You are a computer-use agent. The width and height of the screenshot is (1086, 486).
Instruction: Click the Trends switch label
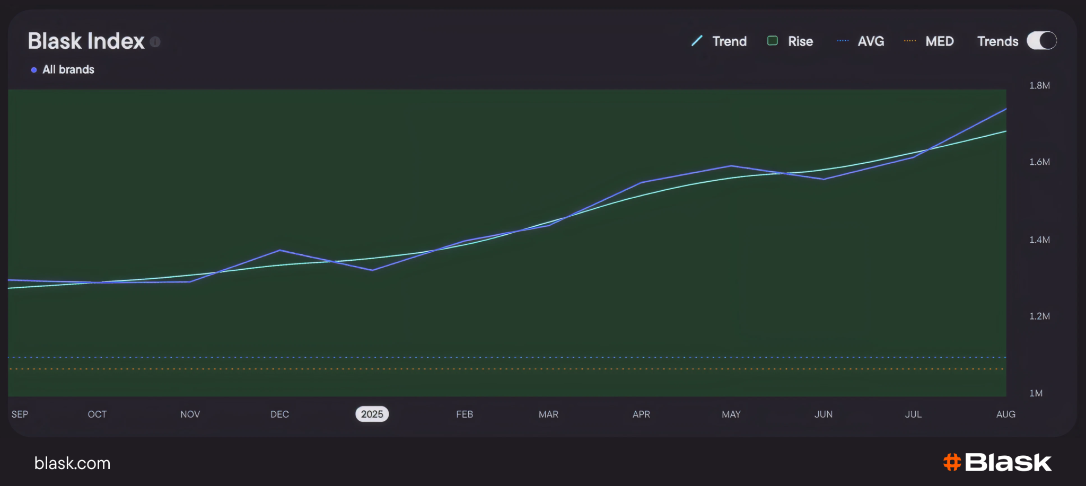(997, 41)
